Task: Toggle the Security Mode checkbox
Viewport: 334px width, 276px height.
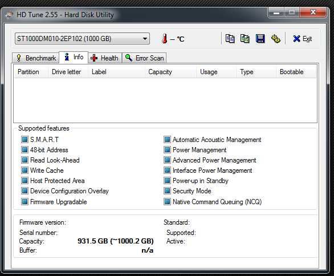Action: coord(167,190)
